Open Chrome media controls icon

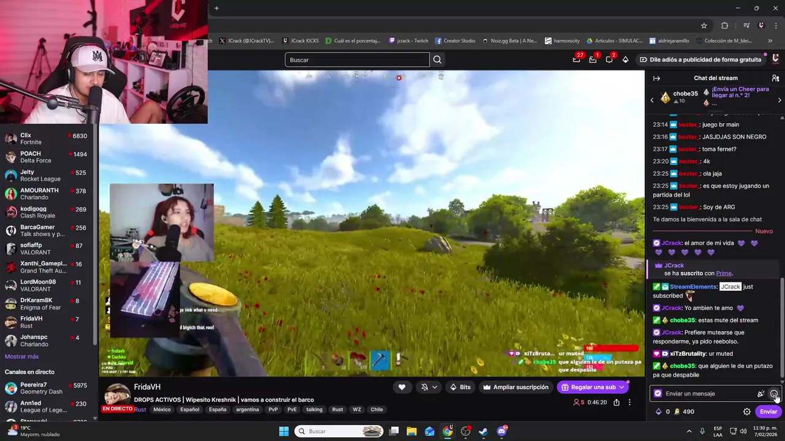(x=746, y=26)
